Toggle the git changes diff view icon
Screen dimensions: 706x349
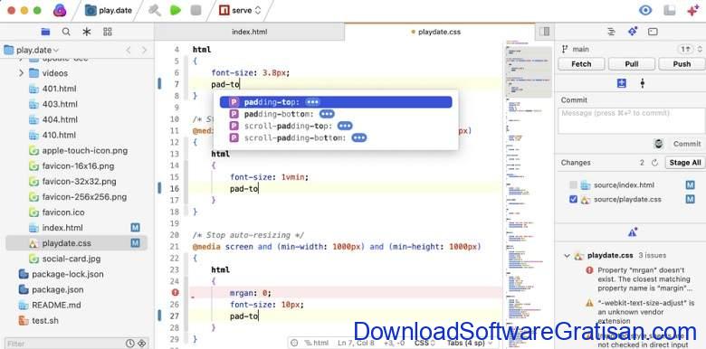tap(622, 83)
